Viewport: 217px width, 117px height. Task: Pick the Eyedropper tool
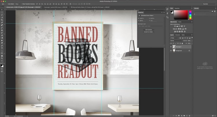coord(2,22)
